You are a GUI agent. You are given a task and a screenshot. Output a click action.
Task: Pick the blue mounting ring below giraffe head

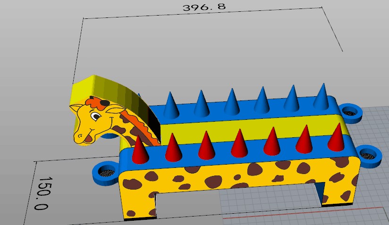tap(105, 173)
